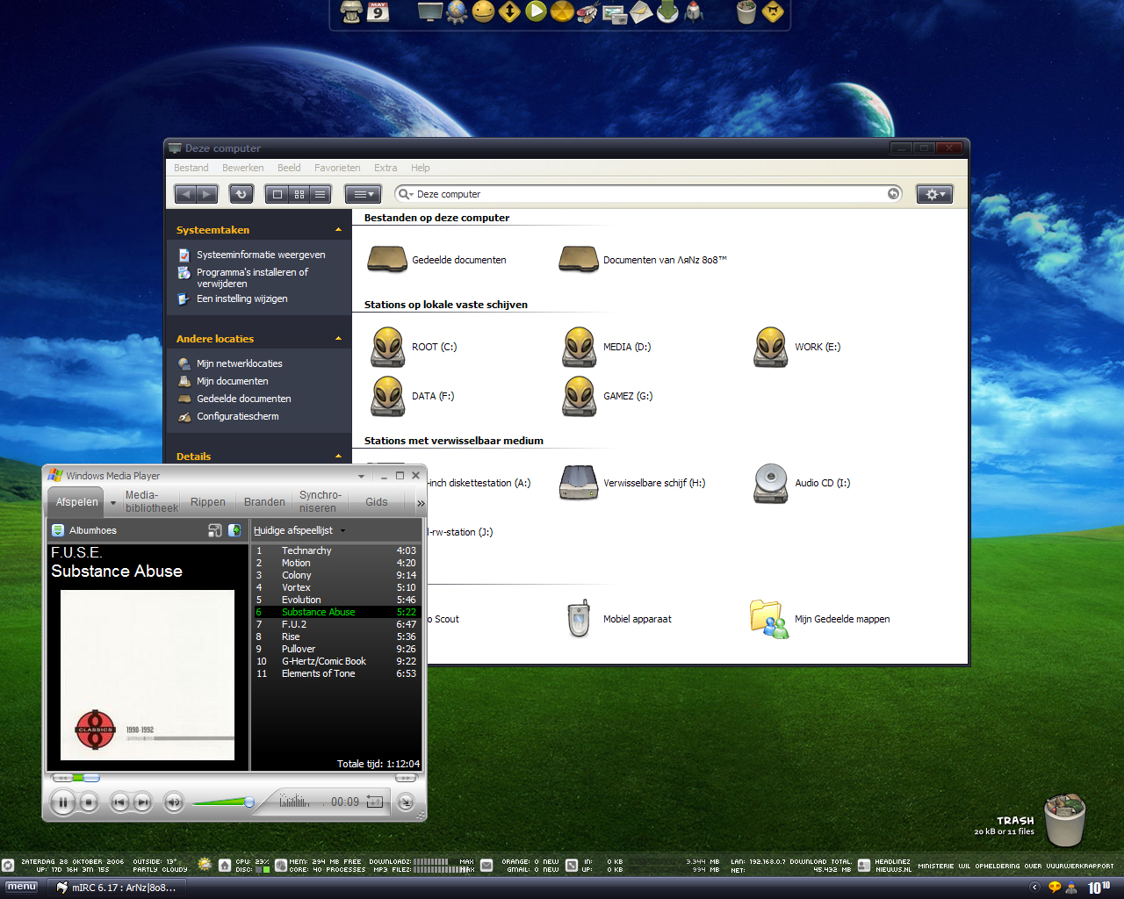Open Huidige afspeellijst dropdown
Screen dimensions: 1124x899
299,530
